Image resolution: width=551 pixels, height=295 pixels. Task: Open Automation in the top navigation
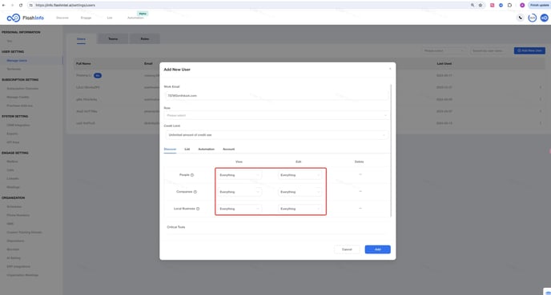135,18
